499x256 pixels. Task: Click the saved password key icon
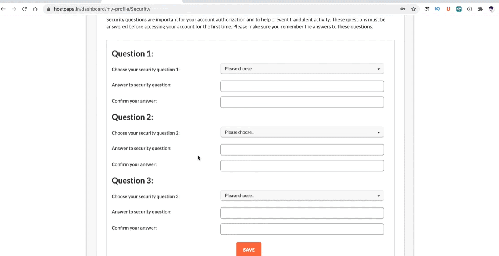pos(403,9)
